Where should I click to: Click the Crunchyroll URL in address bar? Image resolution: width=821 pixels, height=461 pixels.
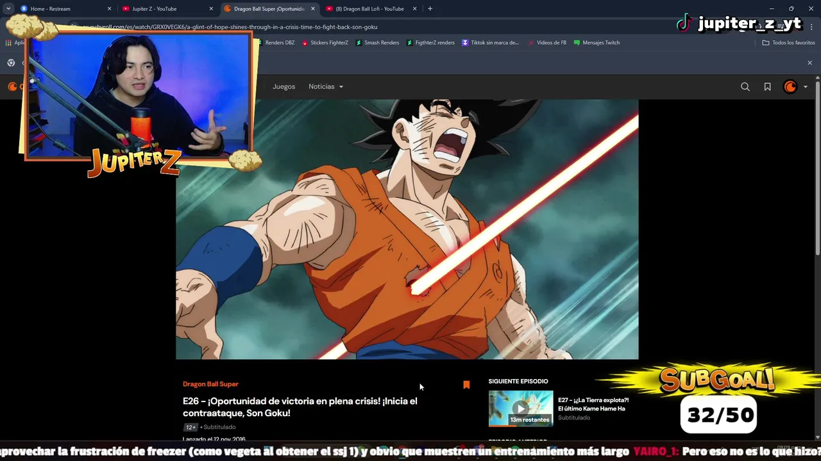point(230,27)
